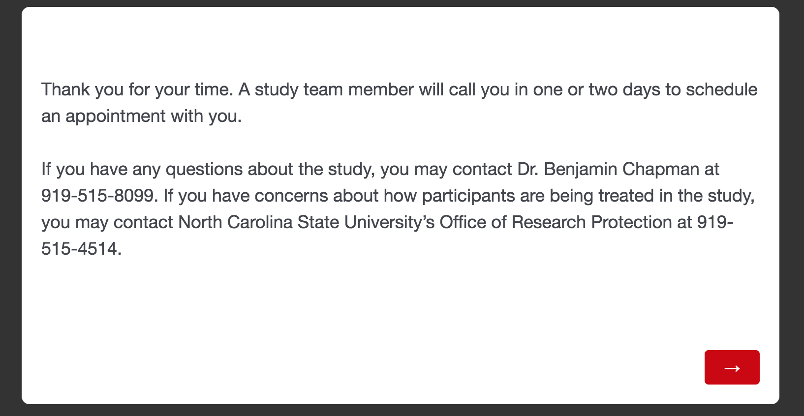Click the red next arrow button
The height and width of the screenshot is (416, 804).
[732, 367]
